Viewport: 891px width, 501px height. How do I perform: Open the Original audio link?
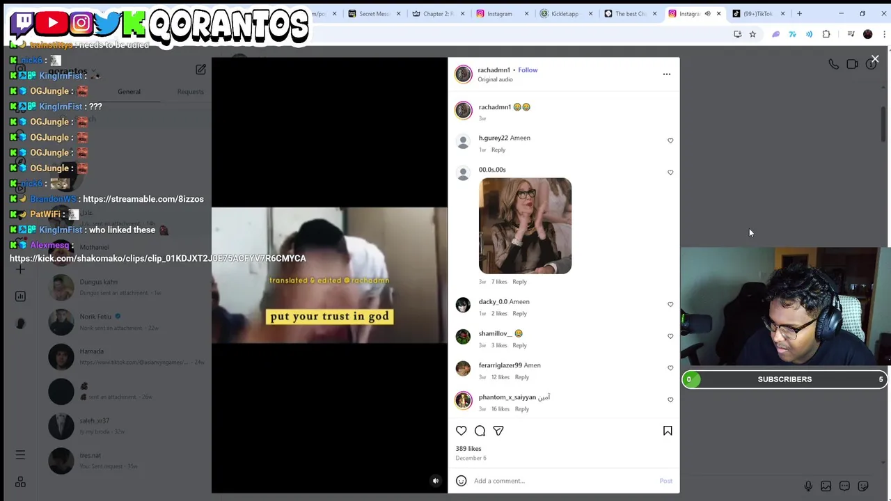495,79
